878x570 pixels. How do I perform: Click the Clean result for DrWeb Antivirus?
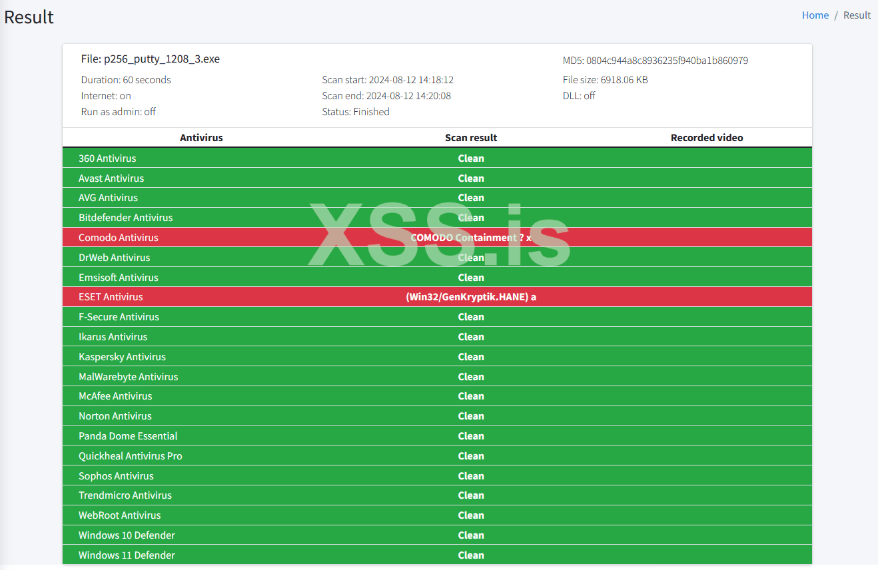click(x=471, y=258)
